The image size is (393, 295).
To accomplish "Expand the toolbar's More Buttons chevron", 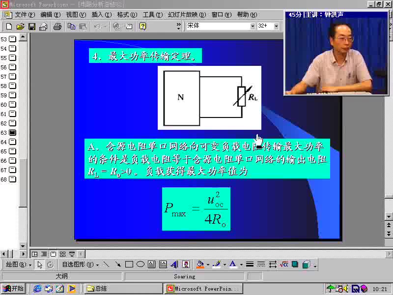I will click(179, 26).
